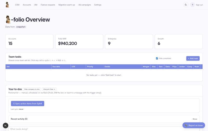Screen dimensions: 208x131
Task: Click the Next.js N badge icon
Action: click(5, 126)
